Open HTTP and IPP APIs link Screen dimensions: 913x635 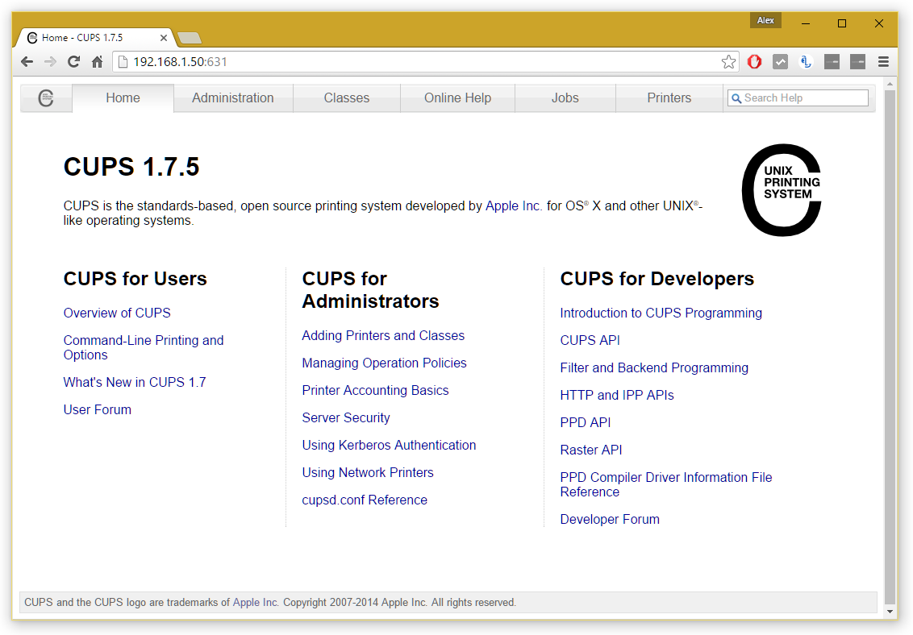617,395
